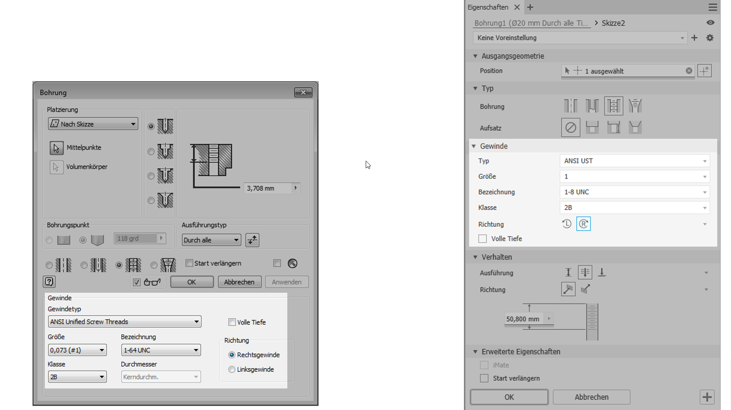Open Durch alle termination dropdown
The height and width of the screenshot is (410, 731).
click(211, 240)
